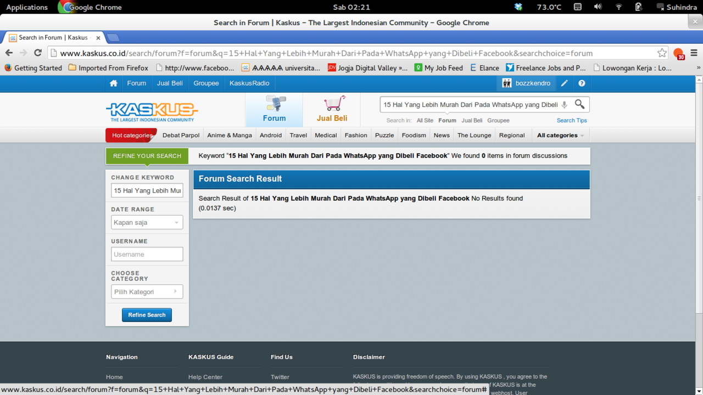Click the red extension icon with badge 30

(x=679, y=54)
